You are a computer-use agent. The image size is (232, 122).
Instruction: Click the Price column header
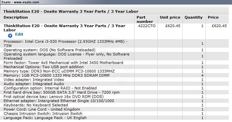coord(213,17)
